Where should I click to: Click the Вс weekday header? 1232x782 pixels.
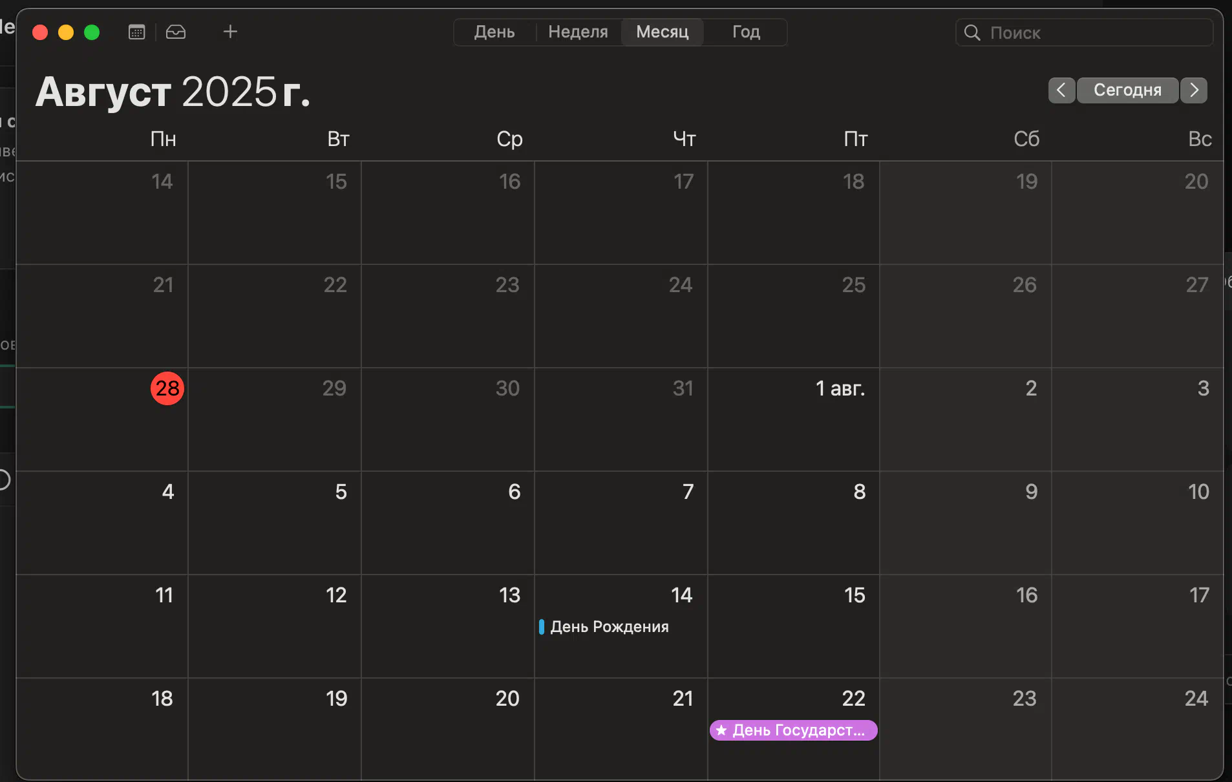pos(1200,139)
